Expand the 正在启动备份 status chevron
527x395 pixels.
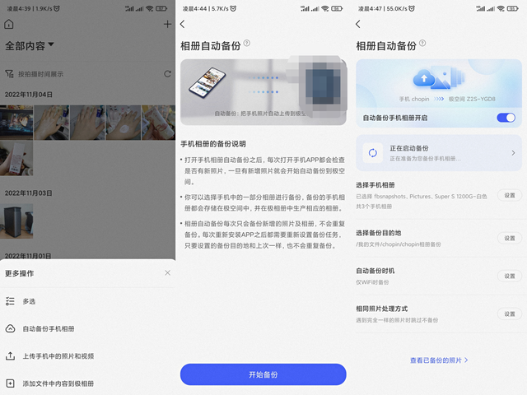coord(513,153)
